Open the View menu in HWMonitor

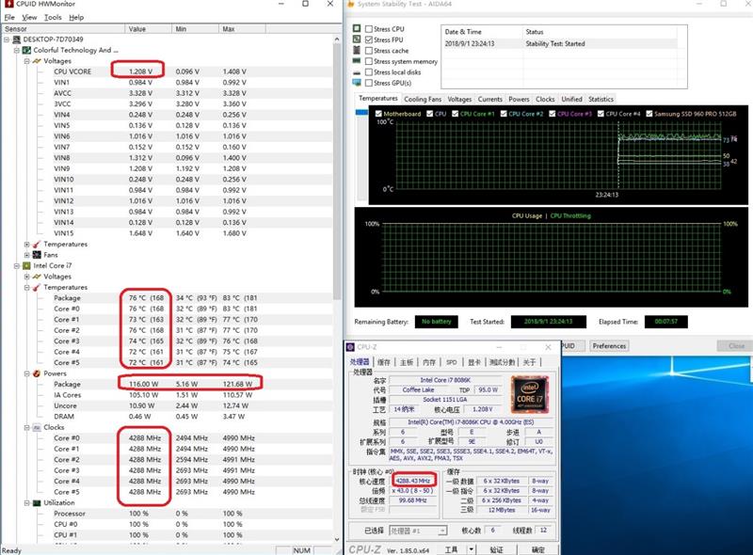29,17
